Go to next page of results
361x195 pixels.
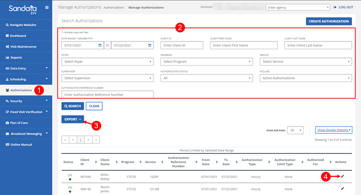(88, 139)
